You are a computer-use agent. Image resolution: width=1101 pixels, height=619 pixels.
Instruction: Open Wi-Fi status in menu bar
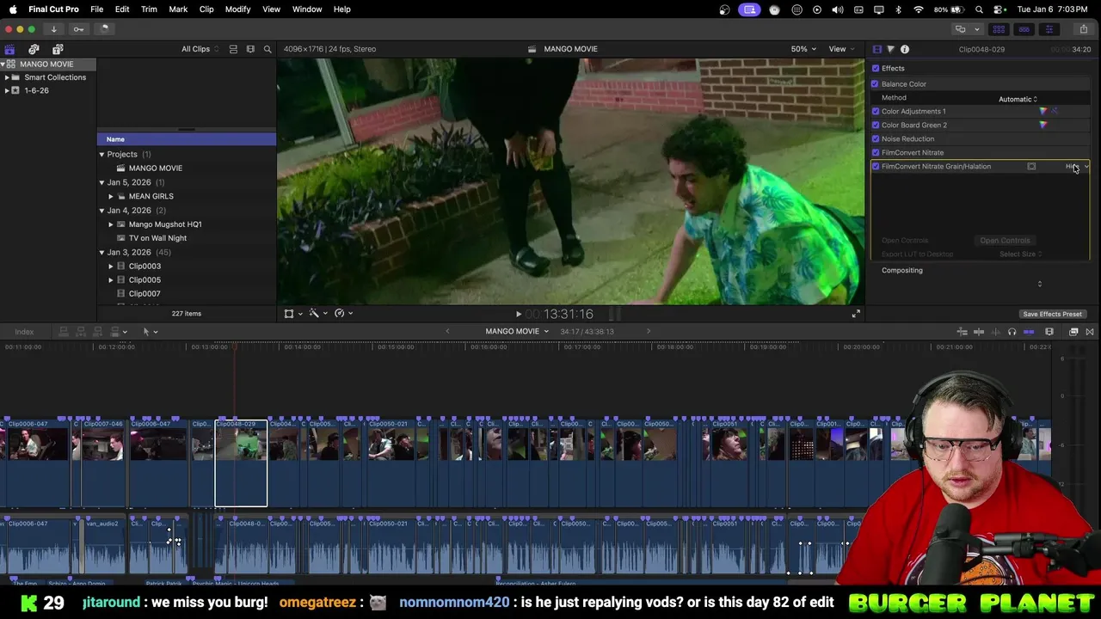(919, 9)
